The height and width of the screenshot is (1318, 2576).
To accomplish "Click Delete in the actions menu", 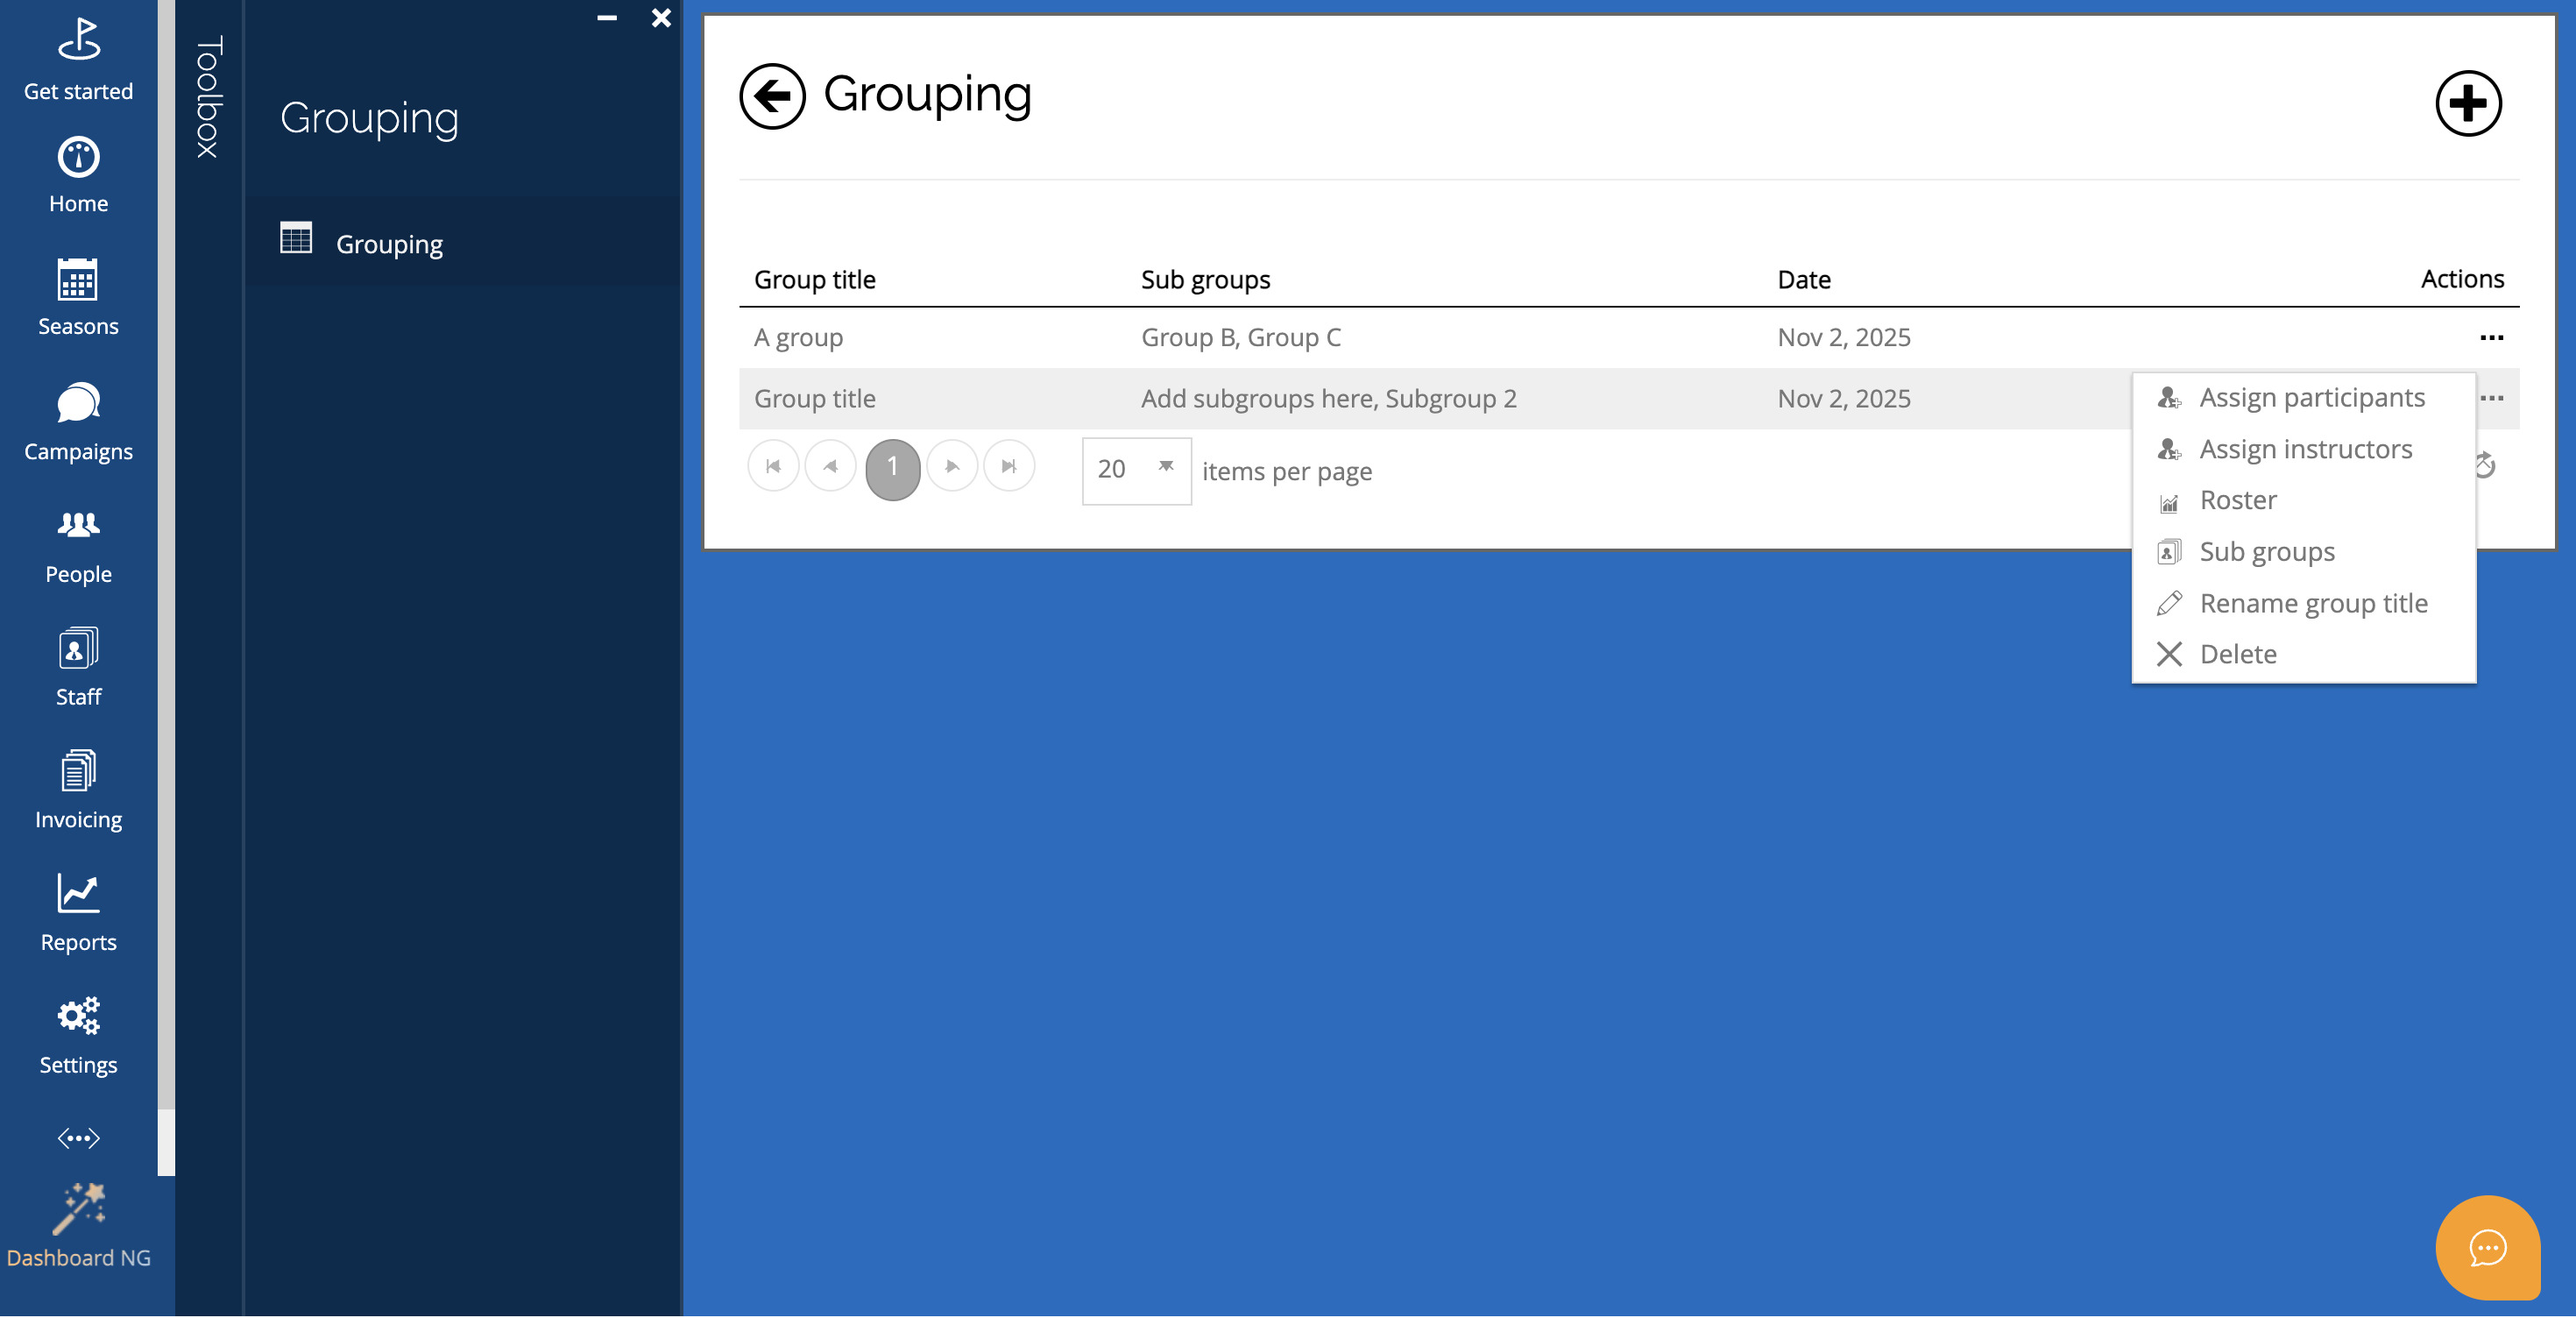I will coord(2237,654).
